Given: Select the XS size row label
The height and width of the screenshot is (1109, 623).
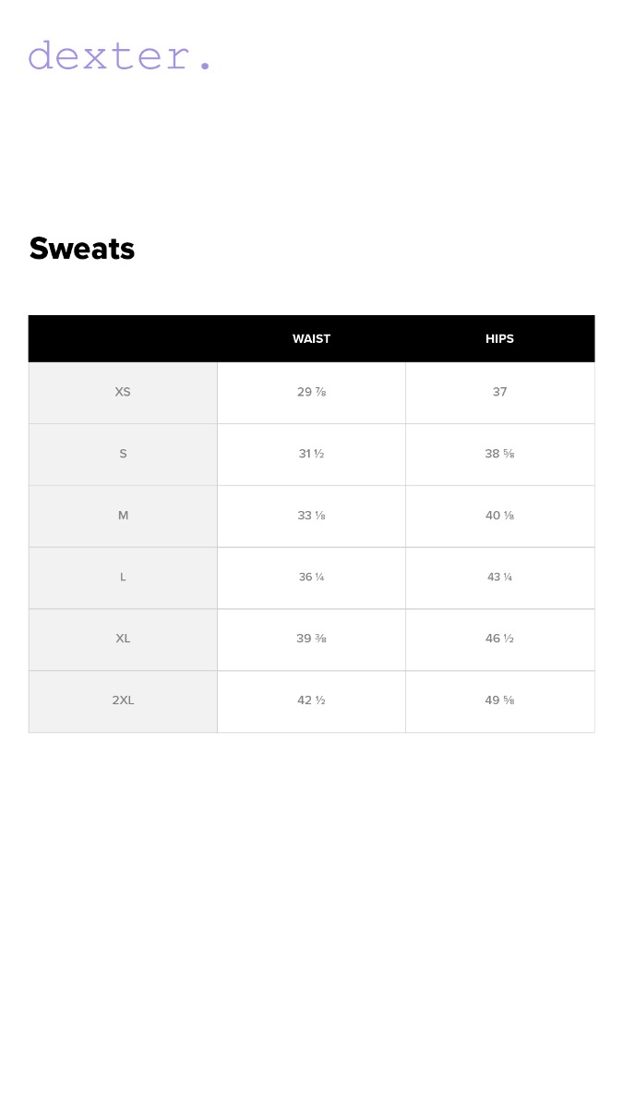Looking at the screenshot, I should [x=123, y=392].
